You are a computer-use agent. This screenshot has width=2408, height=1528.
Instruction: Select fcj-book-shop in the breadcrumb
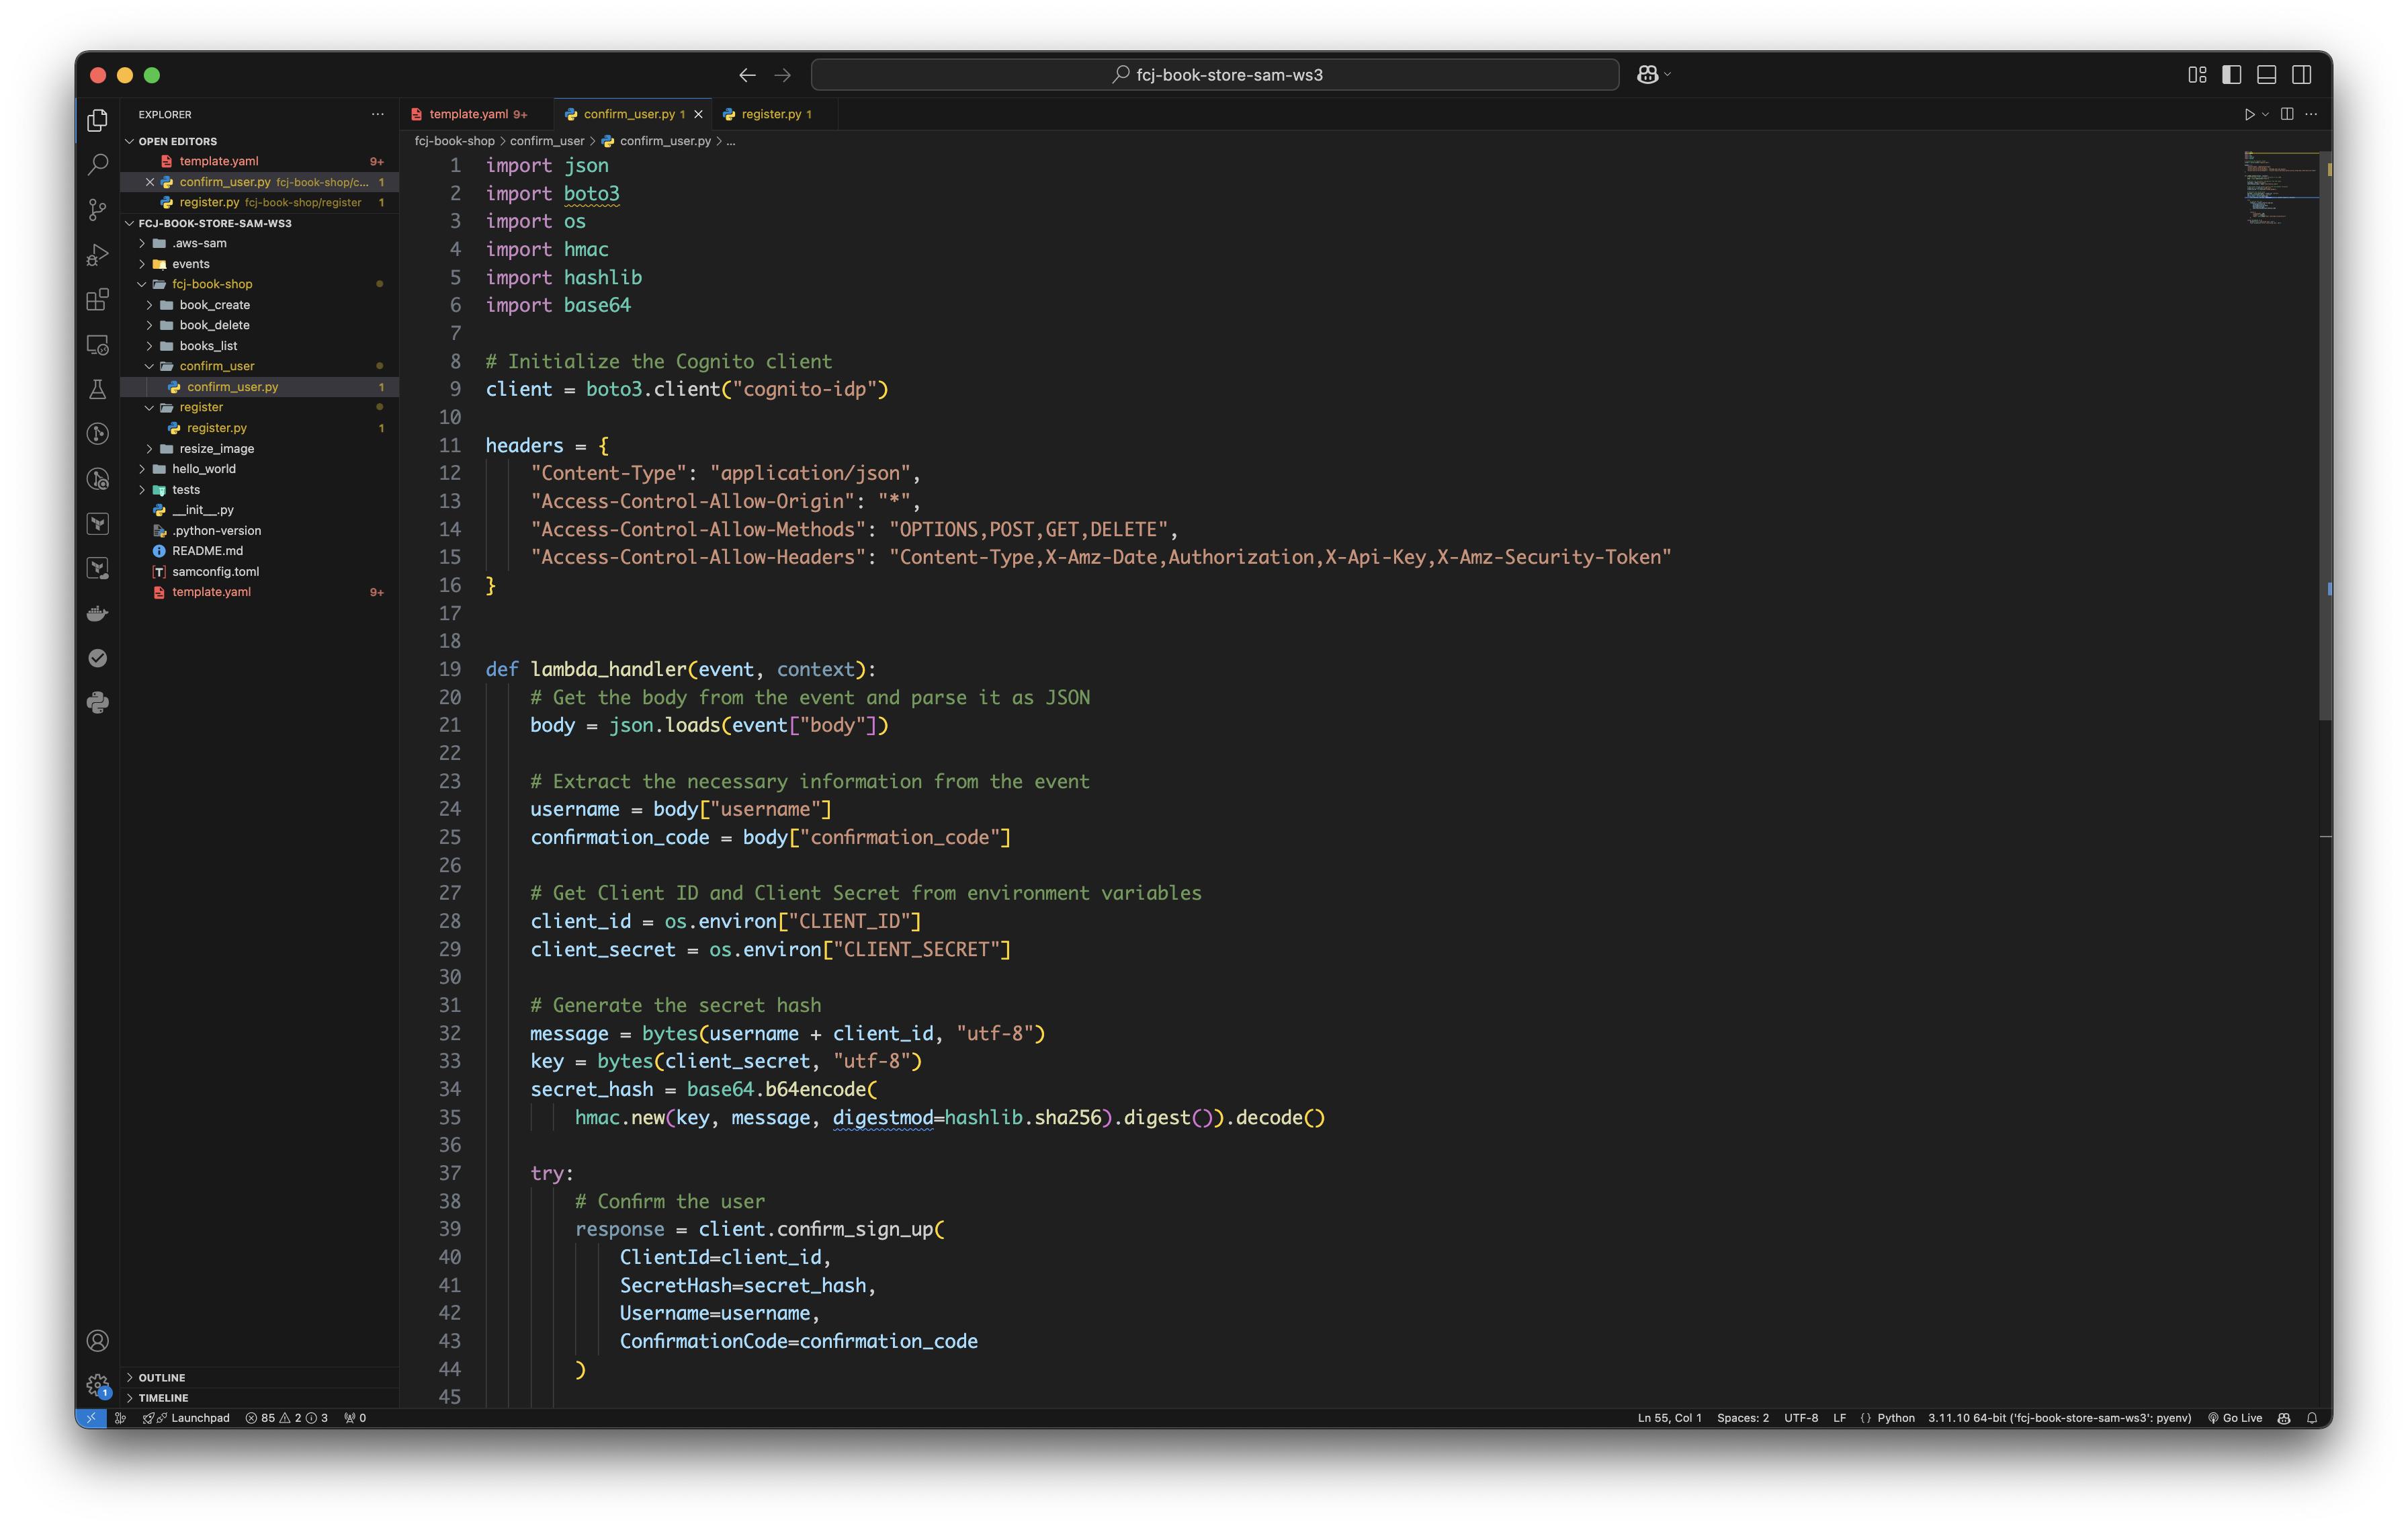(x=454, y=141)
